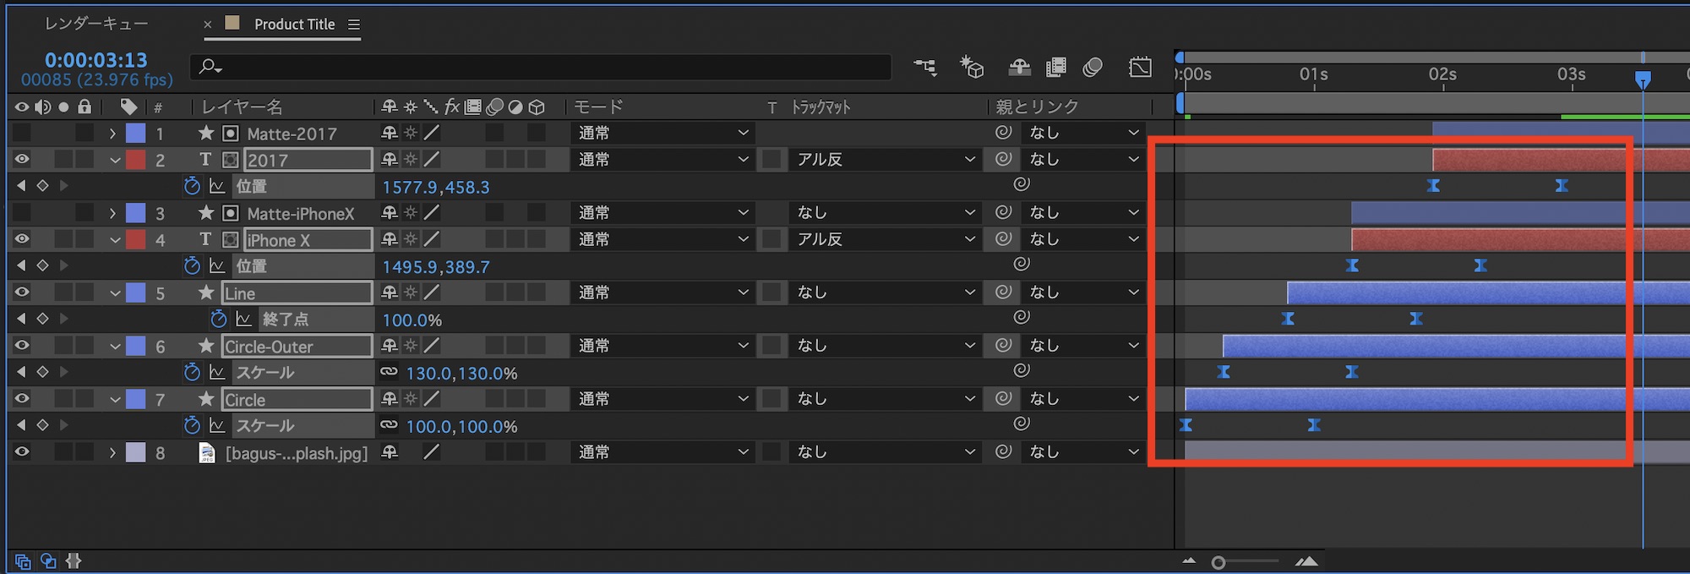The image size is (1690, 574).
Task: Click the 2017 position value 1577.9,458.3
Action: point(435,187)
